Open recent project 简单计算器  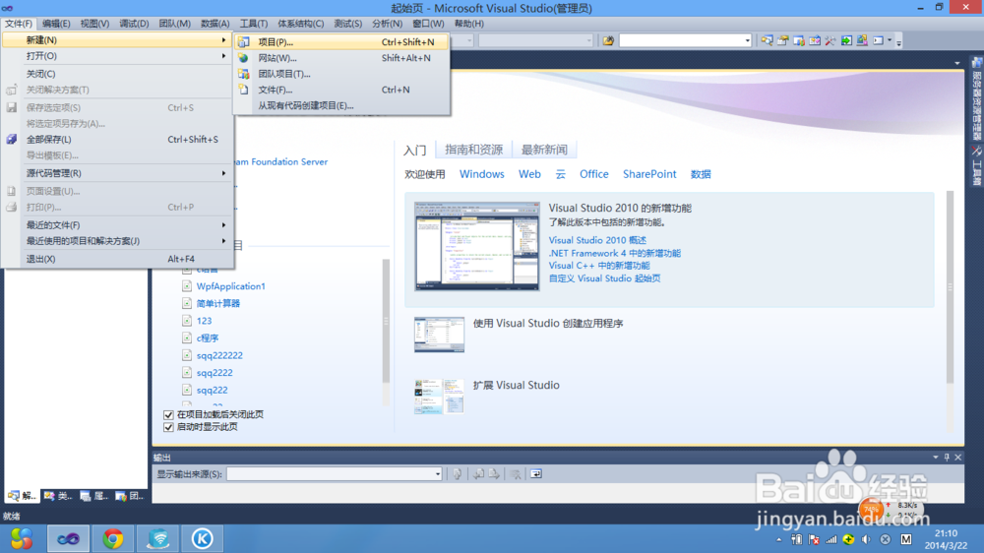[x=217, y=303]
